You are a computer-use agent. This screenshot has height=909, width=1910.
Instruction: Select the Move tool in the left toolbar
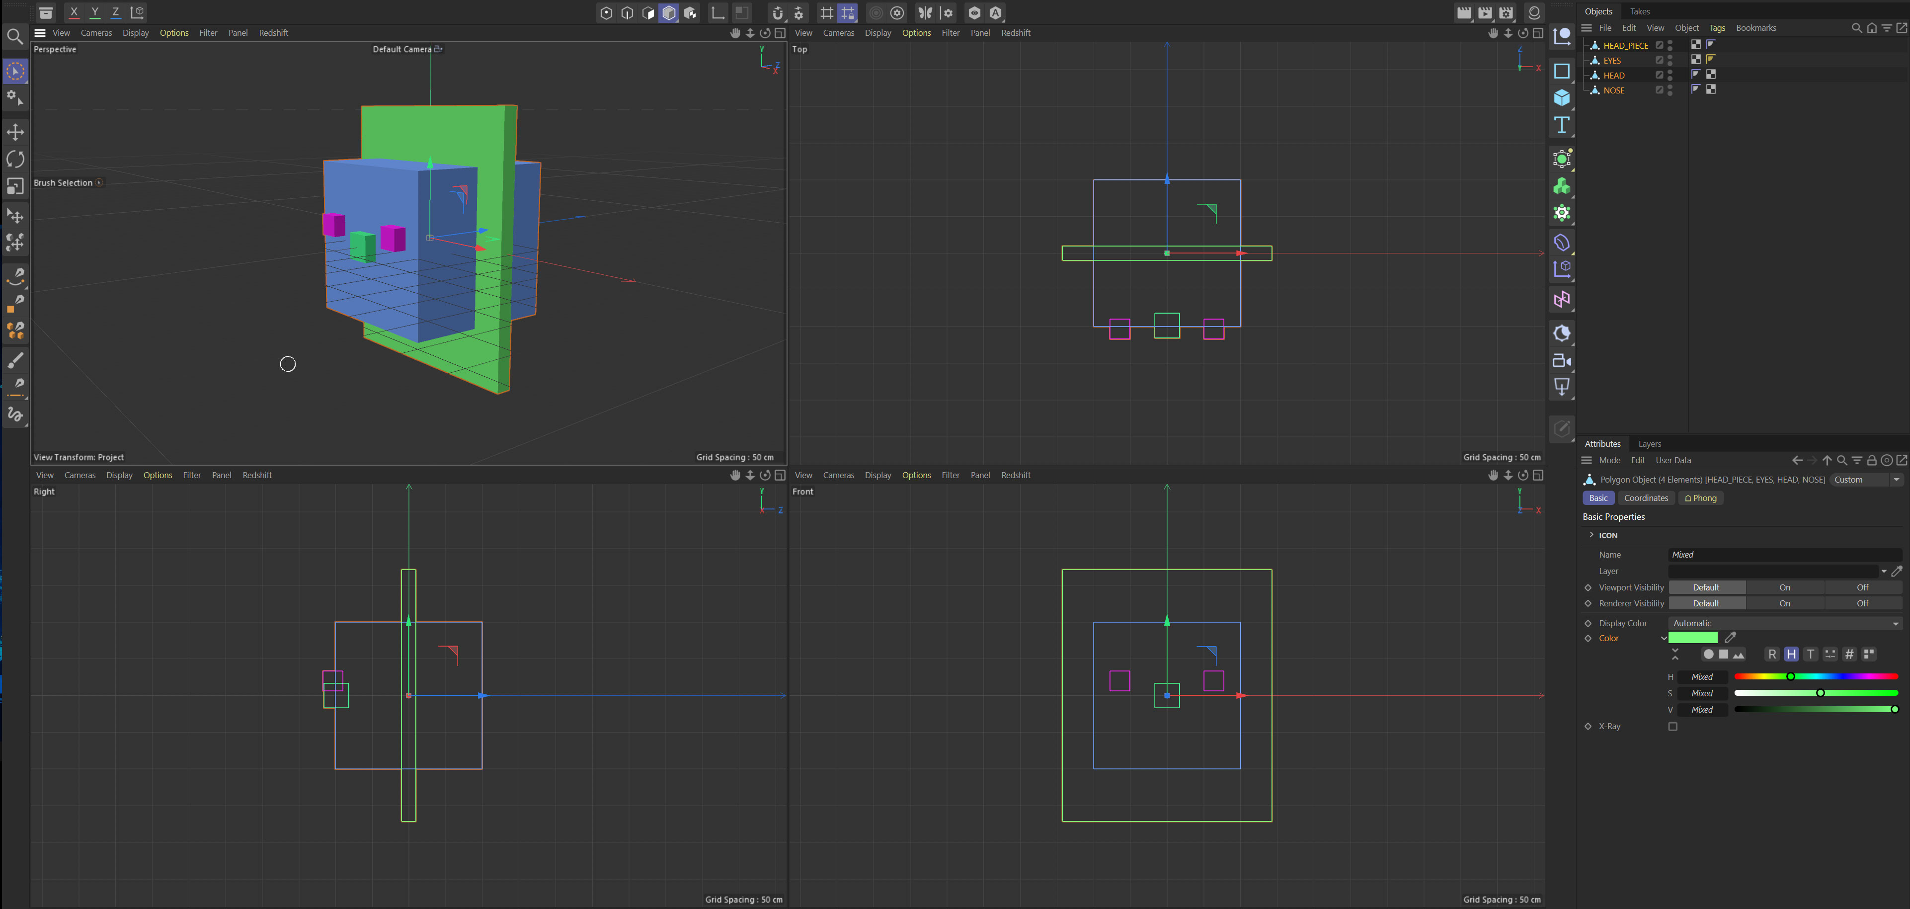(x=15, y=132)
